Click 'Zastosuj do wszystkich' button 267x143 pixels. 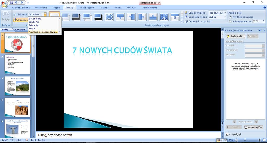coord(198,21)
